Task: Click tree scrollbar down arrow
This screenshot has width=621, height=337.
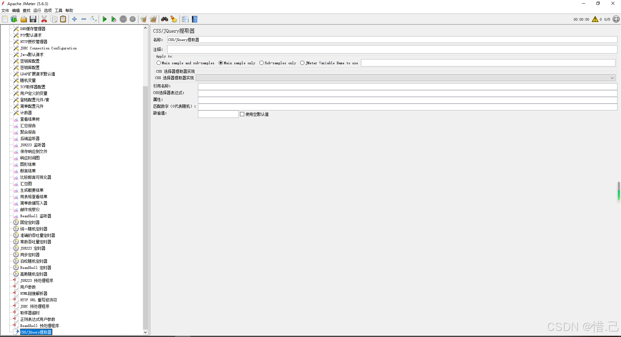Action: click(x=145, y=332)
